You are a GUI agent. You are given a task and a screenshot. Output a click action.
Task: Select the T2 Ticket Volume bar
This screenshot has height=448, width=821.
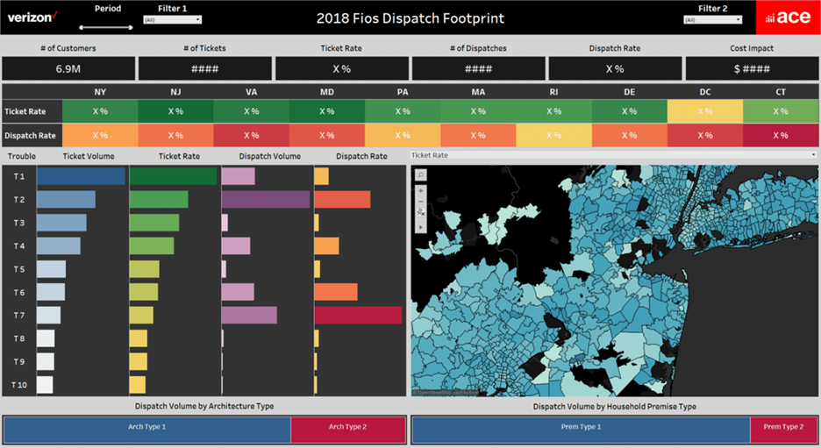66,199
